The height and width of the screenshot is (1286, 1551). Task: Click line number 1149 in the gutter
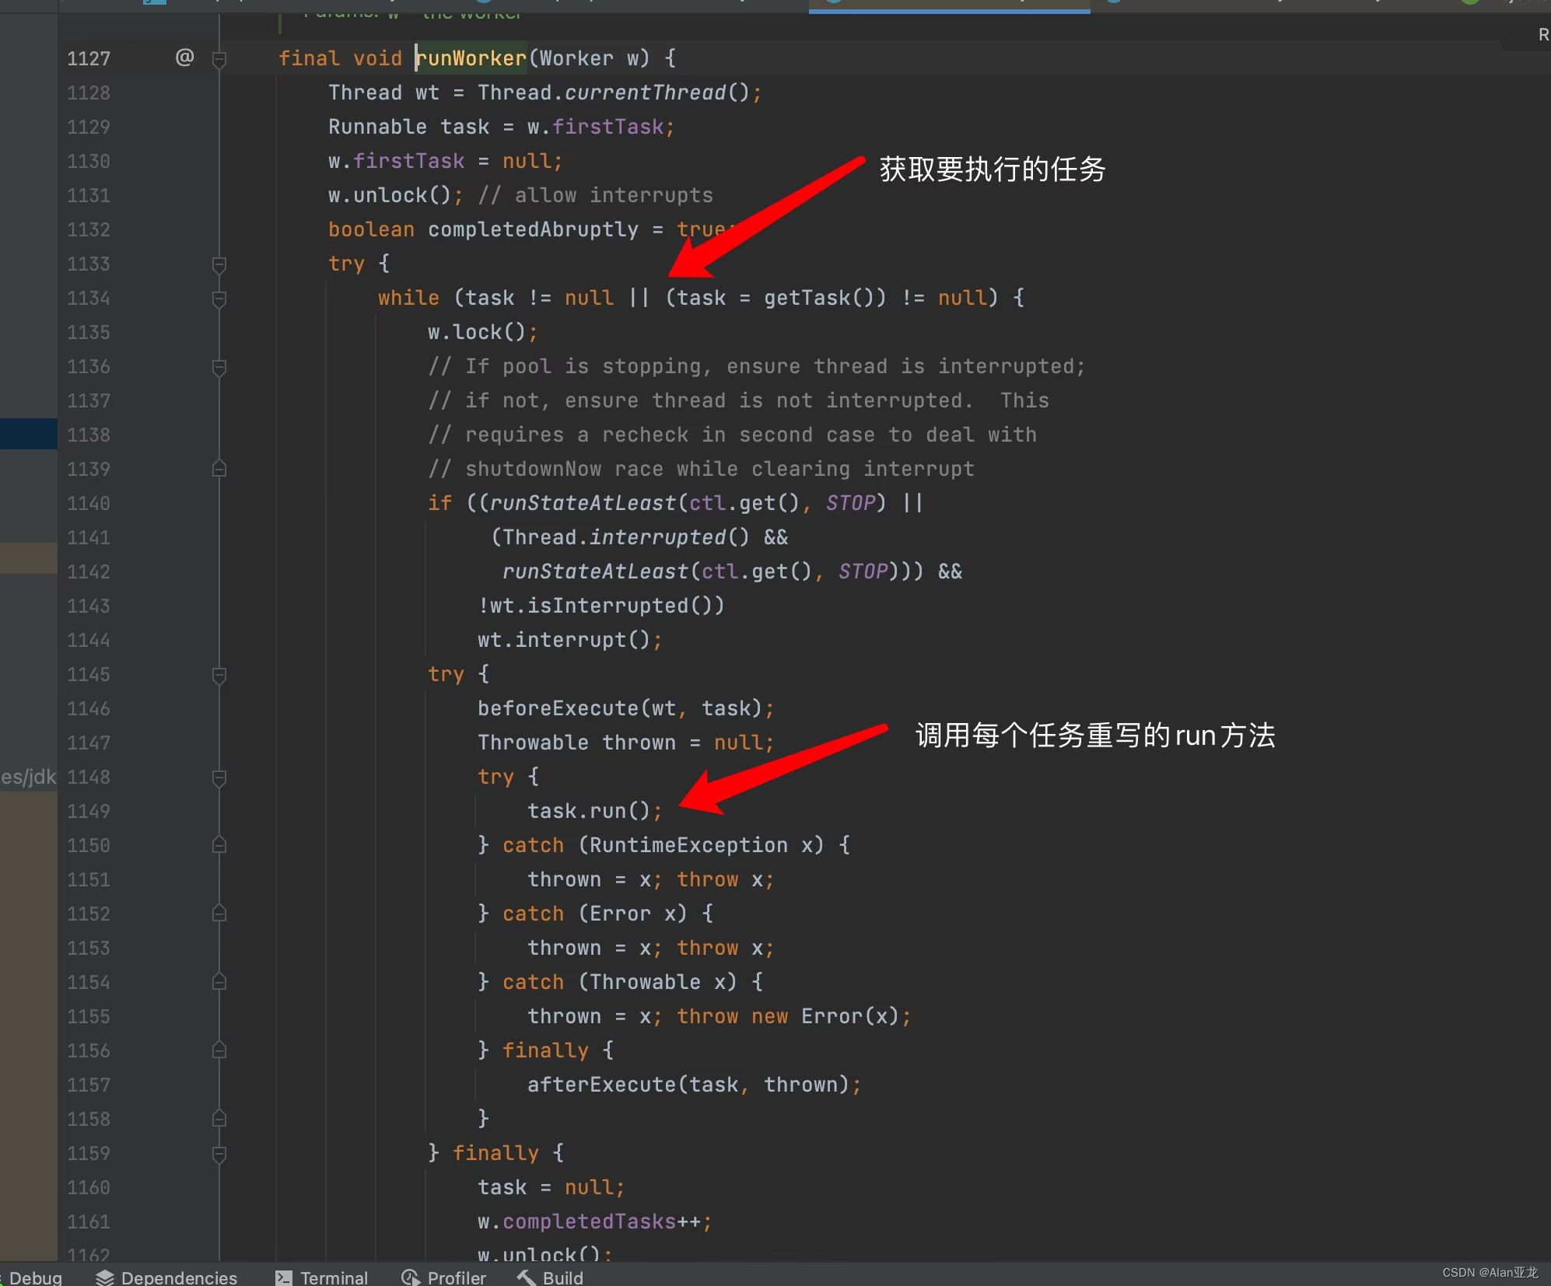point(89,811)
